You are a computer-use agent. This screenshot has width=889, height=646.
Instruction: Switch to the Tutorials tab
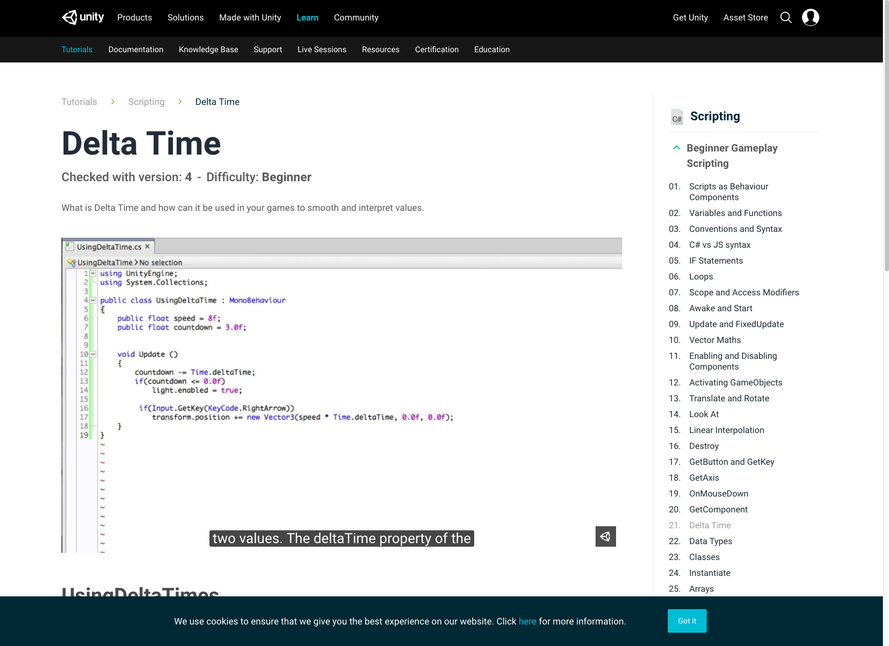coord(77,50)
